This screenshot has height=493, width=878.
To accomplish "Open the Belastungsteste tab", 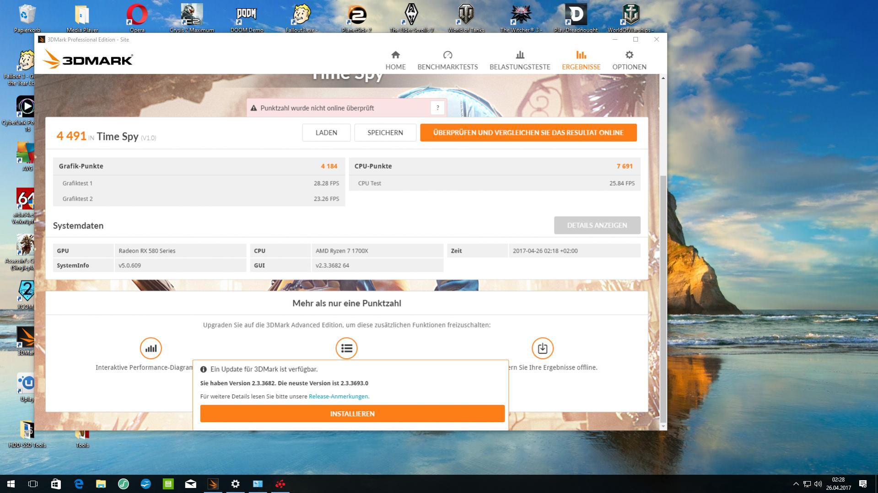I will 520,60.
